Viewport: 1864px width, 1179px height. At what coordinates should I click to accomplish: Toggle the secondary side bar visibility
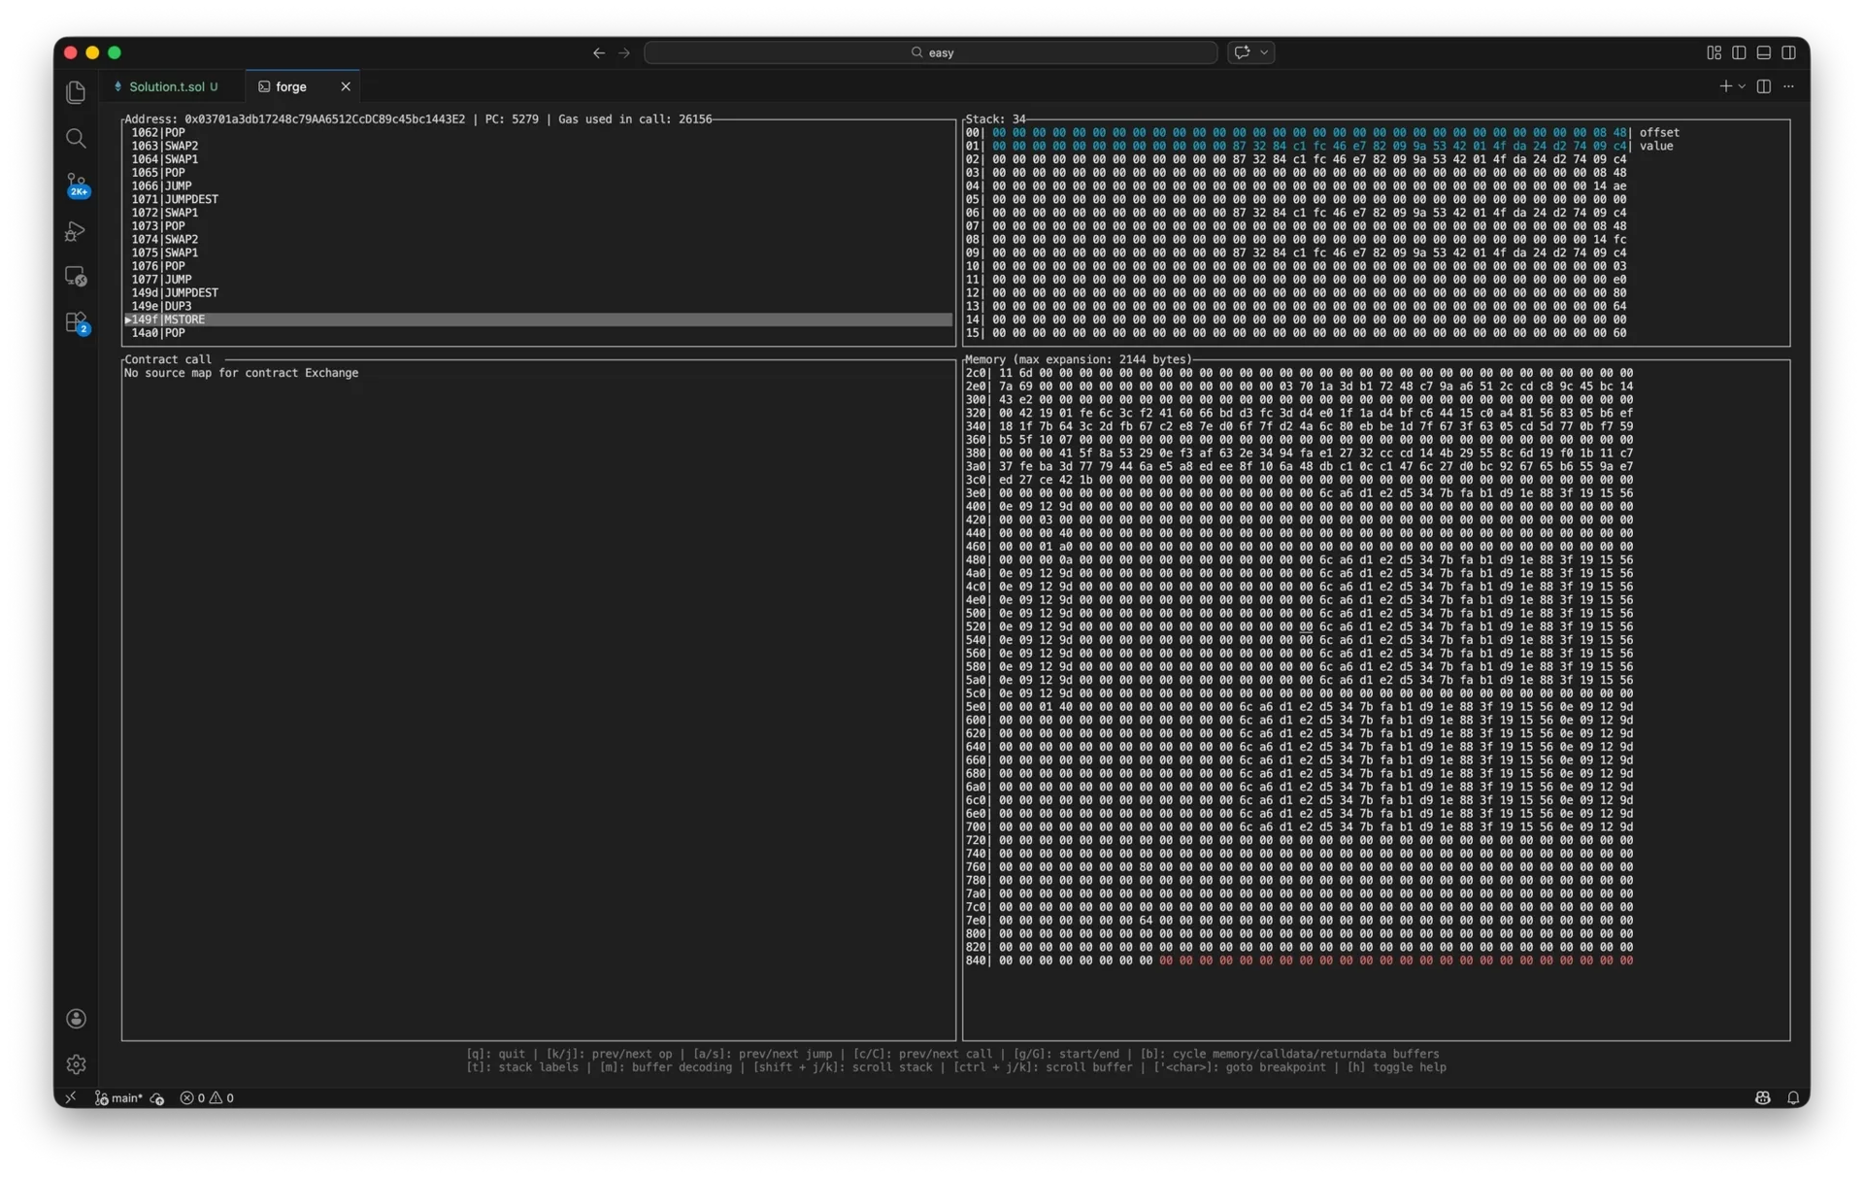click(1789, 52)
